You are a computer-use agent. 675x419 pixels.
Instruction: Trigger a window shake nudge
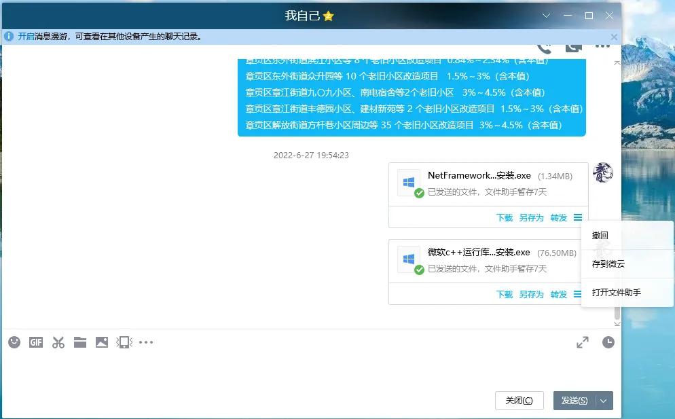(124, 342)
